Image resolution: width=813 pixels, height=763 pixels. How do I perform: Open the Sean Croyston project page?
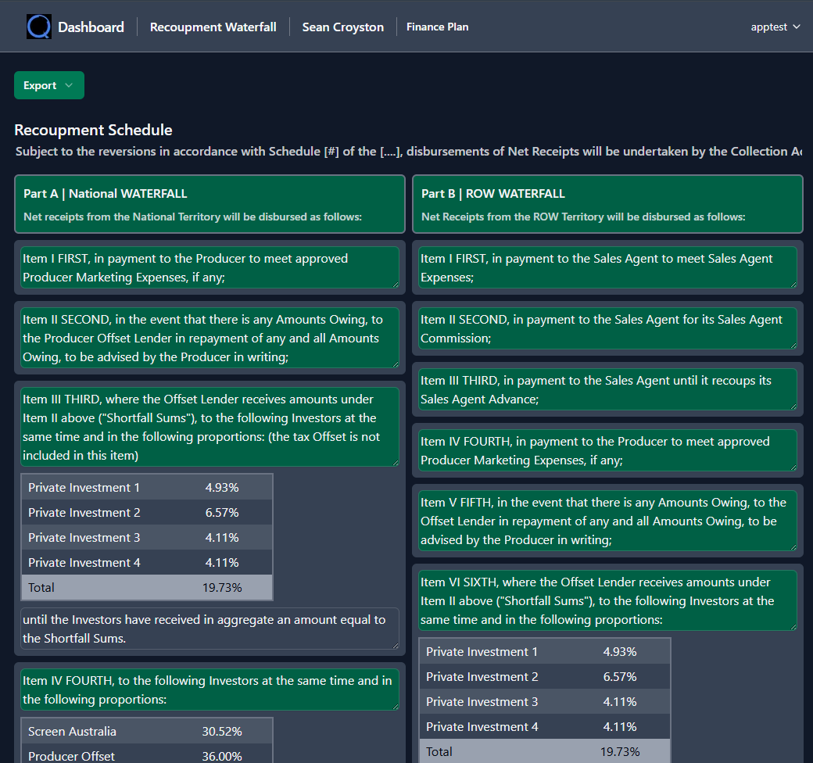point(342,27)
